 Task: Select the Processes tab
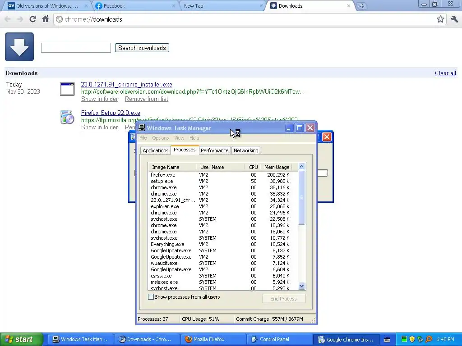(x=185, y=150)
